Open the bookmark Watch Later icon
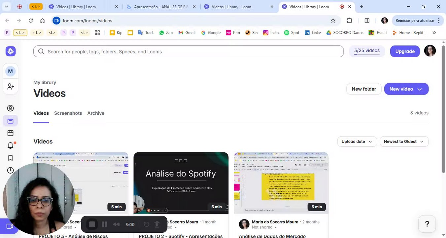 (x=11, y=158)
